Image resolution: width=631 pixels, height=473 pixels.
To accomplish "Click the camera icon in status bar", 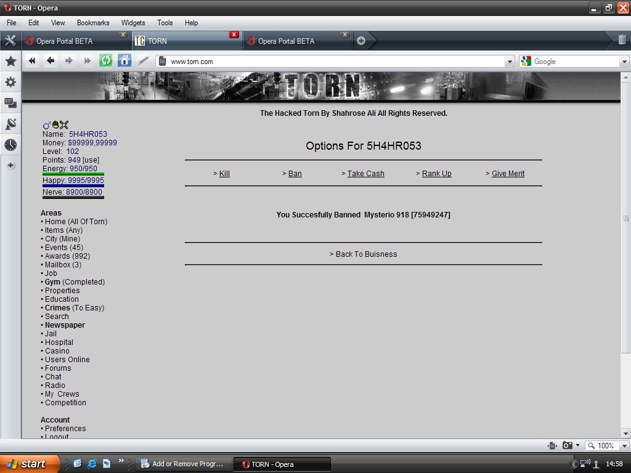I will pos(568,445).
